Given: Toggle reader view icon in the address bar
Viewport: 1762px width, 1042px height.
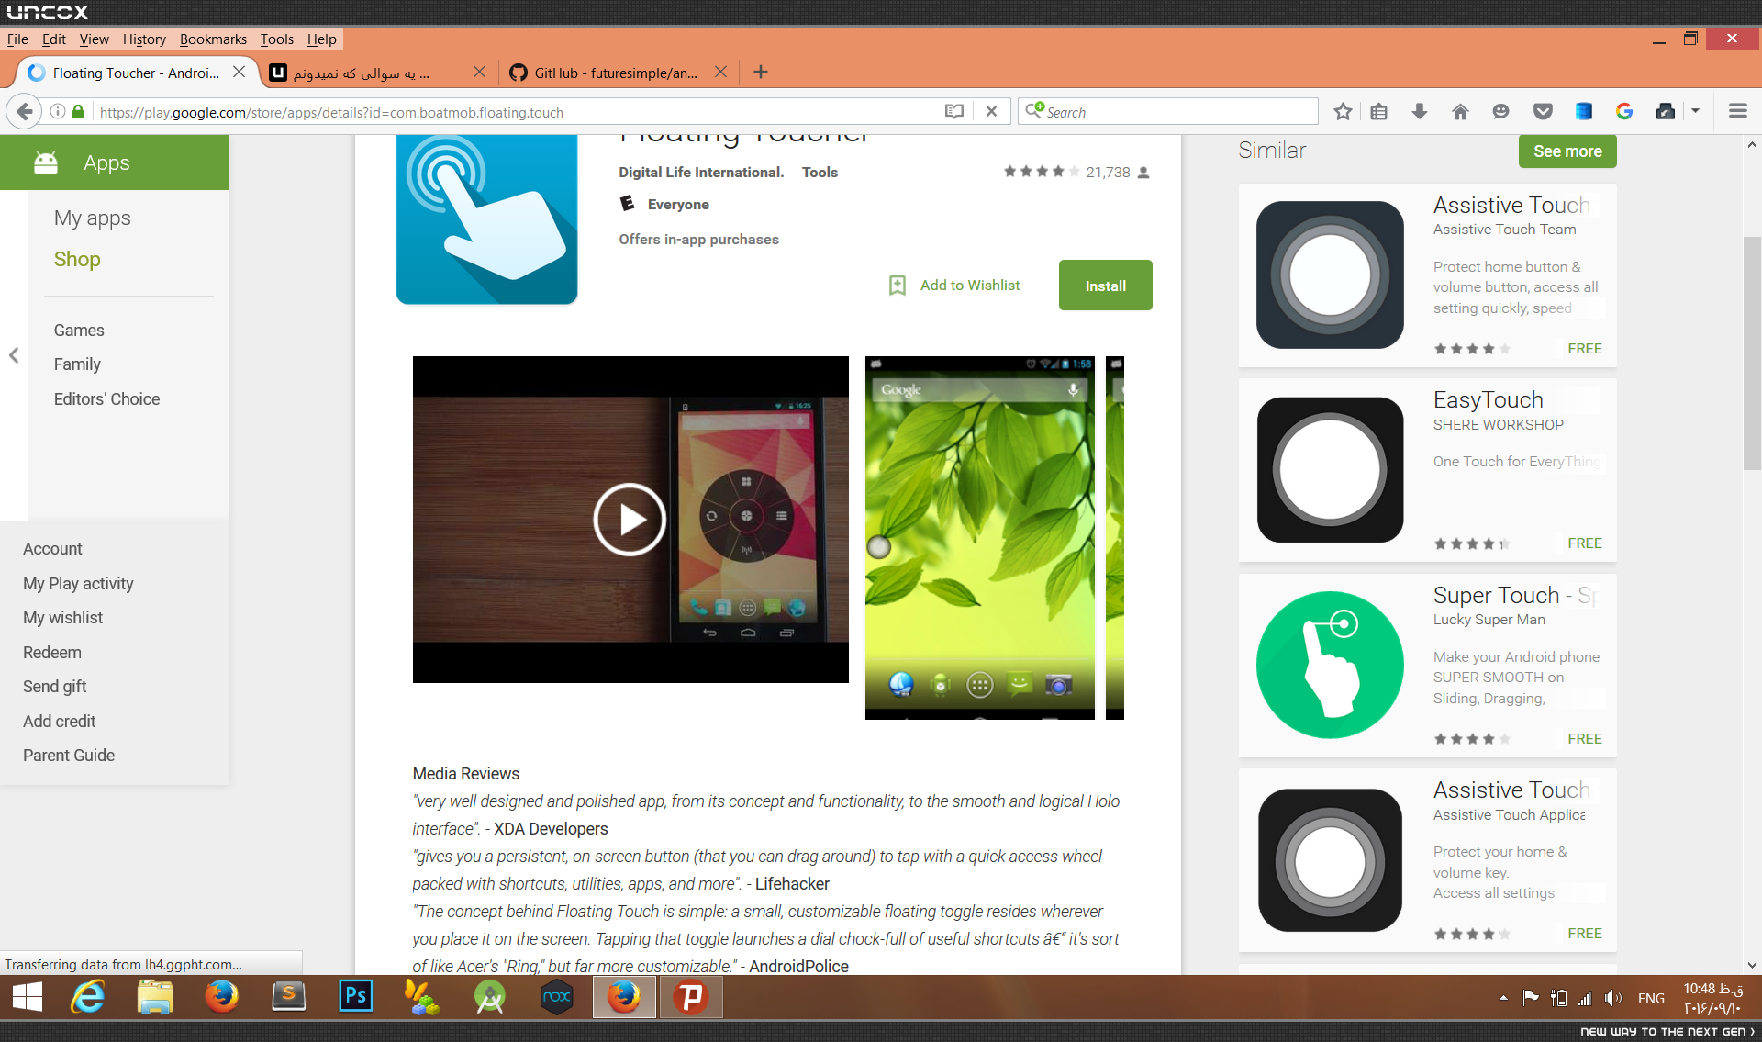Looking at the screenshot, I should [x=954, y=112].
